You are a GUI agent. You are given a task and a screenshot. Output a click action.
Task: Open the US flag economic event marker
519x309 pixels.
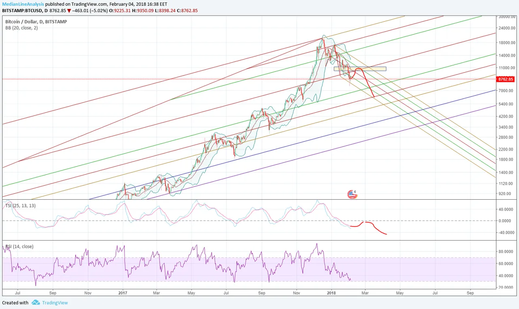(x=352, y=194)
